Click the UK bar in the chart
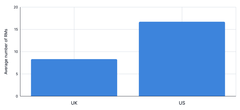Viewport: 240px width, 110px height. point(74,78)
